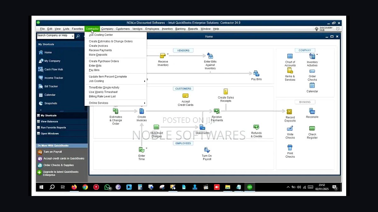This screenshot has width=378, height=212.
Task: Click Receive Inventory icon
Action: tap(163, 56)
